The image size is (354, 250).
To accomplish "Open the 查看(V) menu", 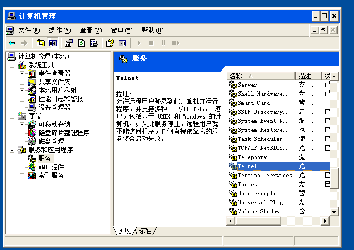I will coord(91,30).
